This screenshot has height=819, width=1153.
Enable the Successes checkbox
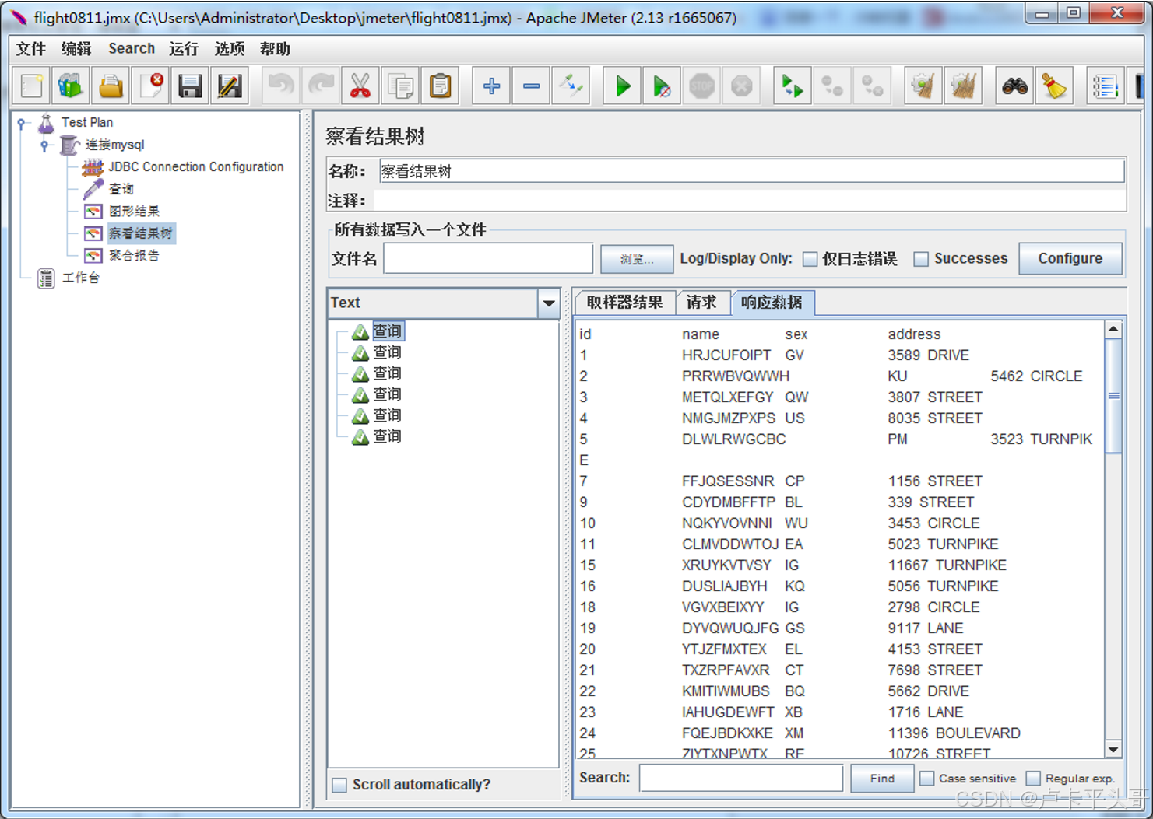[921, 259]
